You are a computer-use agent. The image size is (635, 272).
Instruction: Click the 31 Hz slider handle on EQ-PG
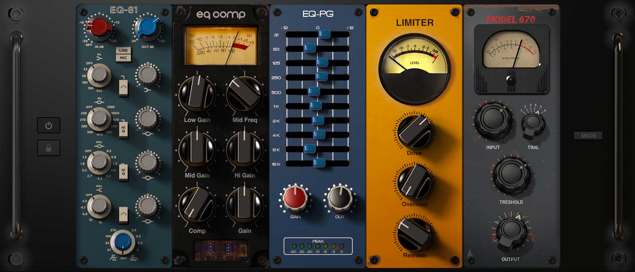(x=324, y=34)
